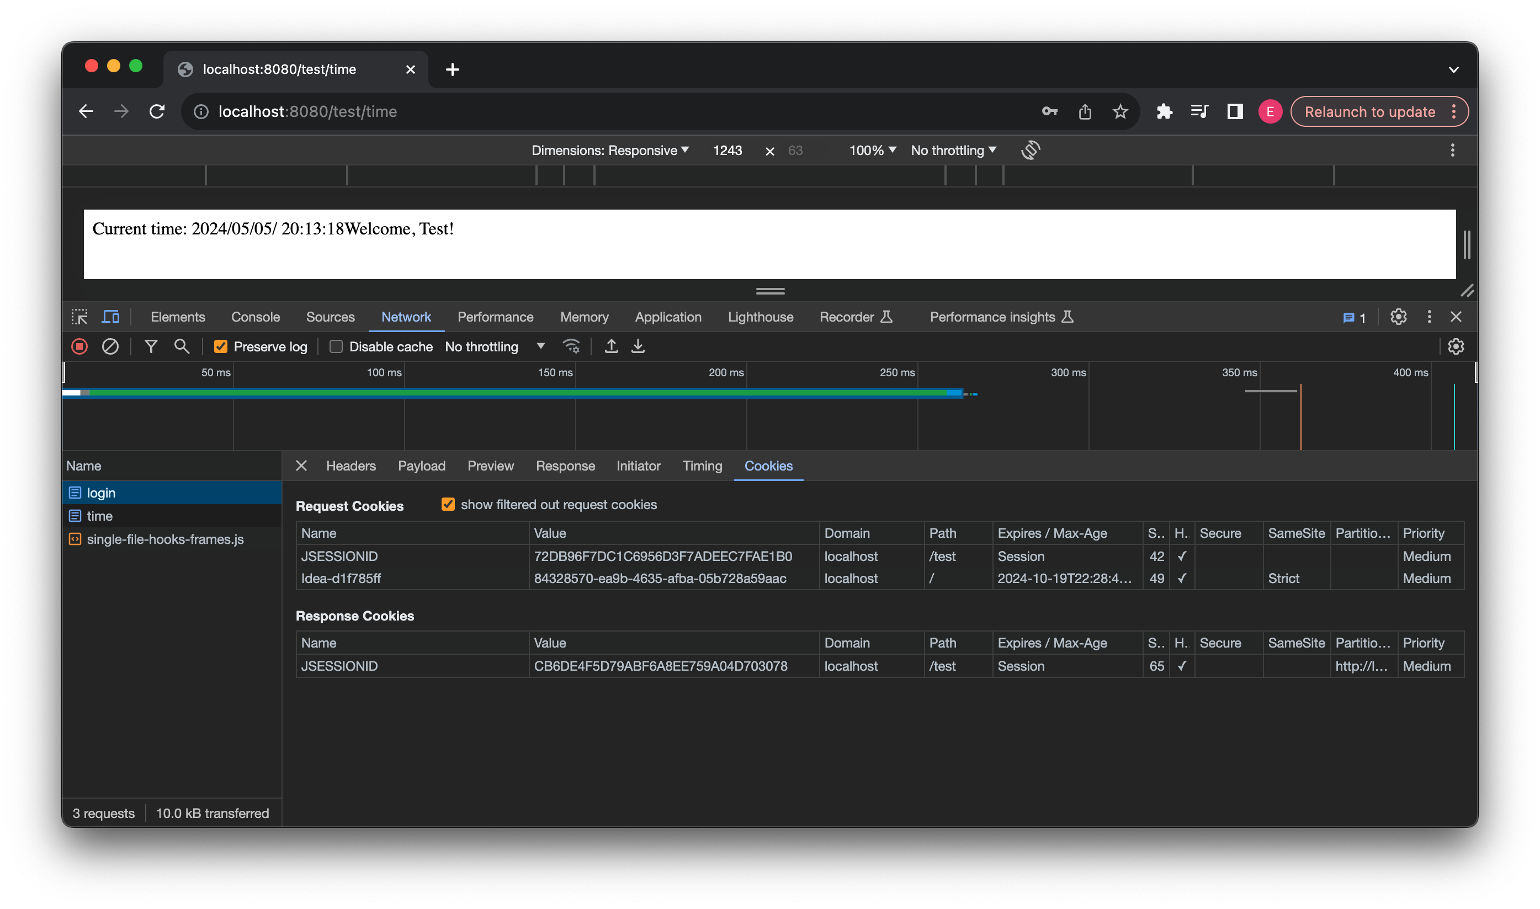1540x909 pixels.
Task: Switch to the Headers tab
Action: point(351,466)
